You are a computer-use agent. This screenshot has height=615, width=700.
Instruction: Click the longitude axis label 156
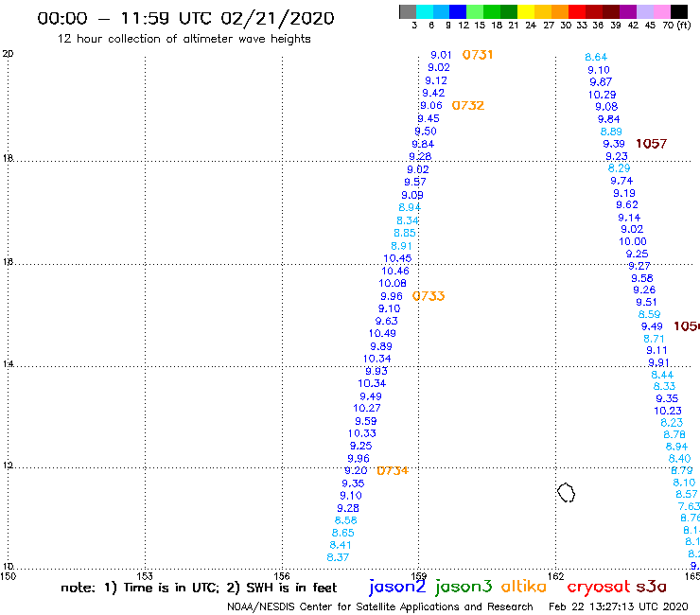[x=282, y=576]
